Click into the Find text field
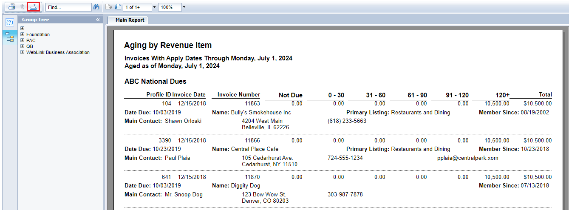The image size is (569, 210). click(68, 7)
